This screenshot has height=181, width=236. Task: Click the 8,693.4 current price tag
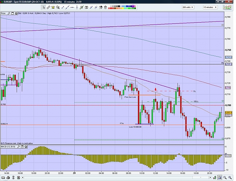tap(228, 113)
